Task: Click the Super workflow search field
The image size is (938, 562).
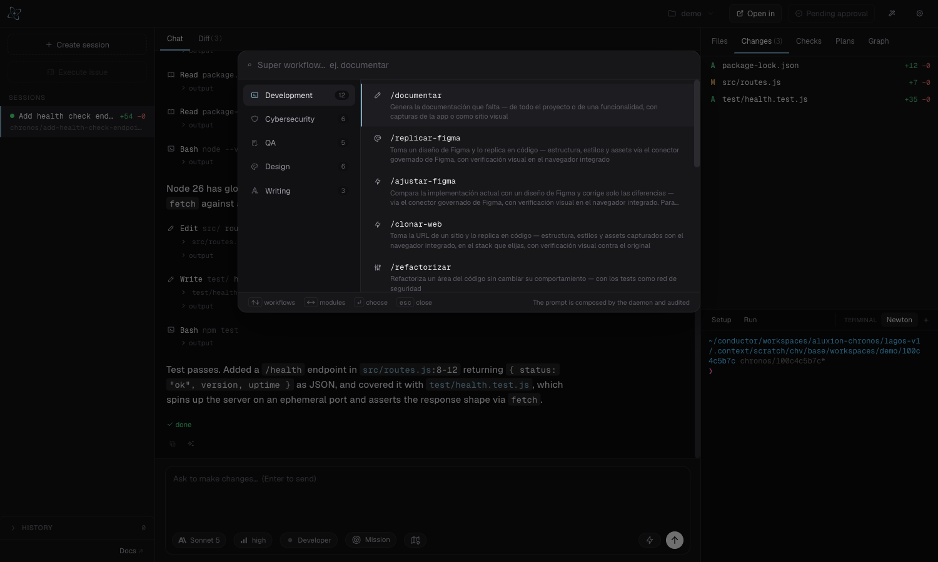Action: [469, 65]
